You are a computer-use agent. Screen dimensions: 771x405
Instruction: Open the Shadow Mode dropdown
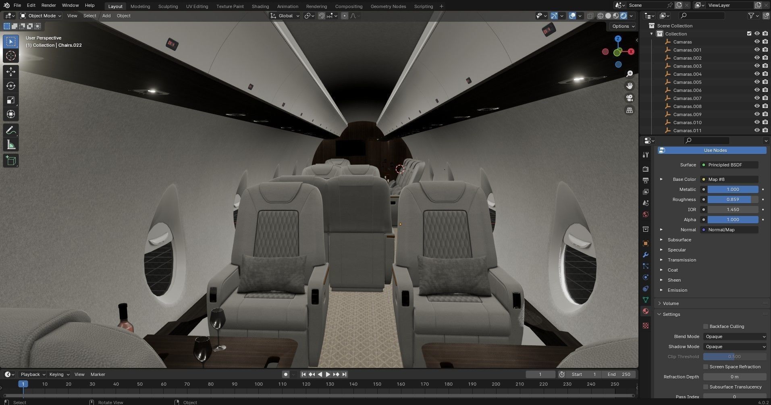[x=735, y=347]
